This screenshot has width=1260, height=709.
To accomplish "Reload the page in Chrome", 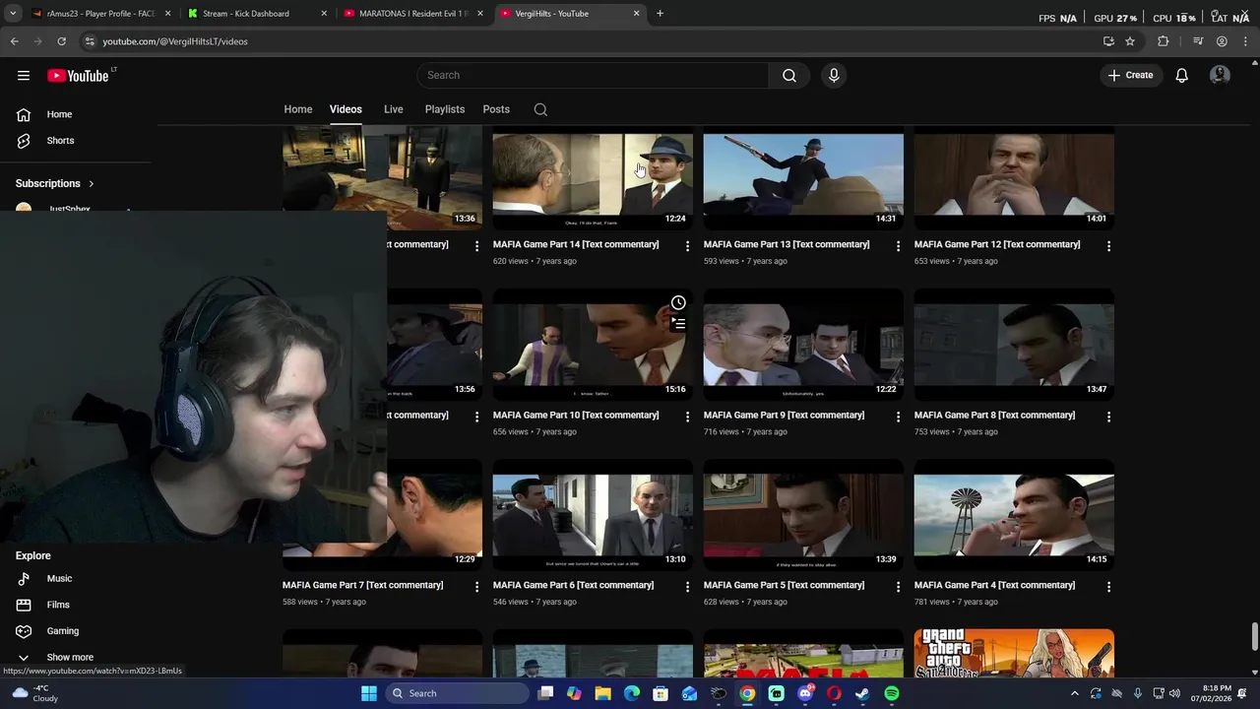I will (x=61, y=41).
